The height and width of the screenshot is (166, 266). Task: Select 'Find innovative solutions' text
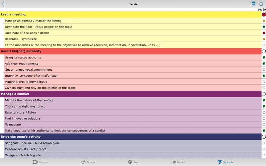click(23, 119)
